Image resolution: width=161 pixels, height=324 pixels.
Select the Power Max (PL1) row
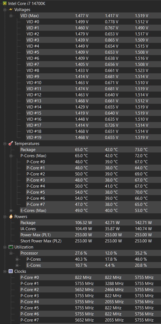point(90,235)
